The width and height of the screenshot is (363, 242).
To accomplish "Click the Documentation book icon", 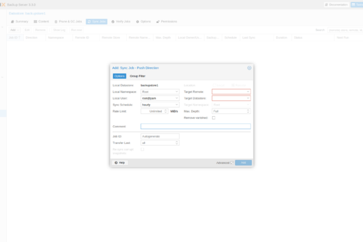I will pos(326,4).
